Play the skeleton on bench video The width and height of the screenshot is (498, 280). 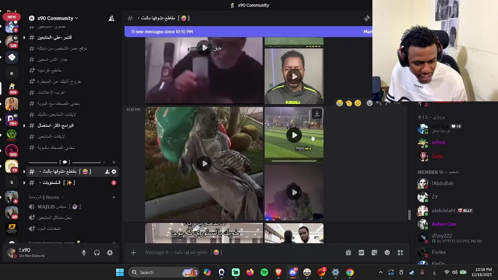[204, 163]
